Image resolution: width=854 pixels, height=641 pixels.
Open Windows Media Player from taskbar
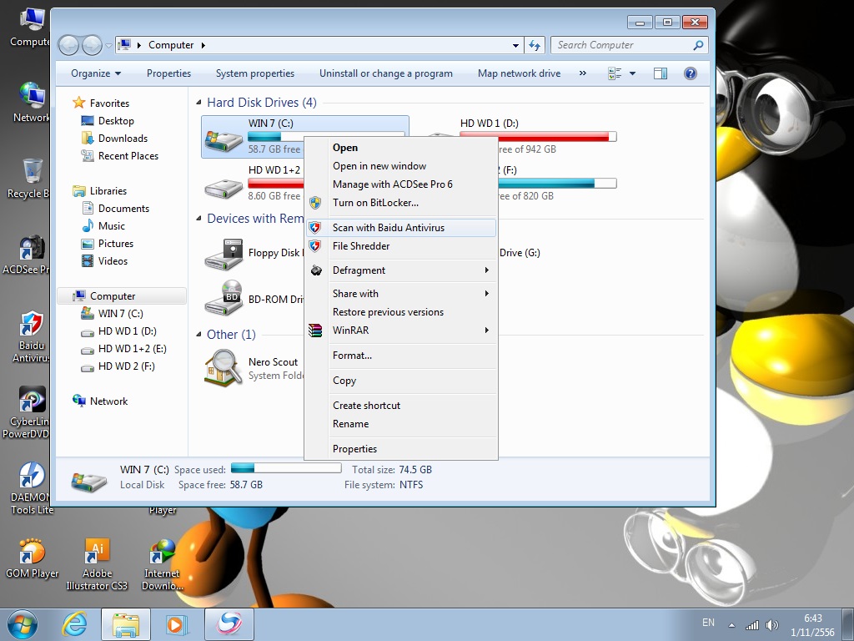tap(176, 624)
